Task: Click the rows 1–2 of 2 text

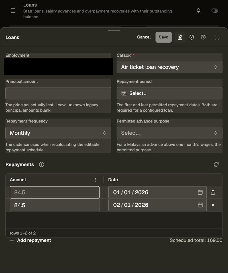Action: point(23,233)
